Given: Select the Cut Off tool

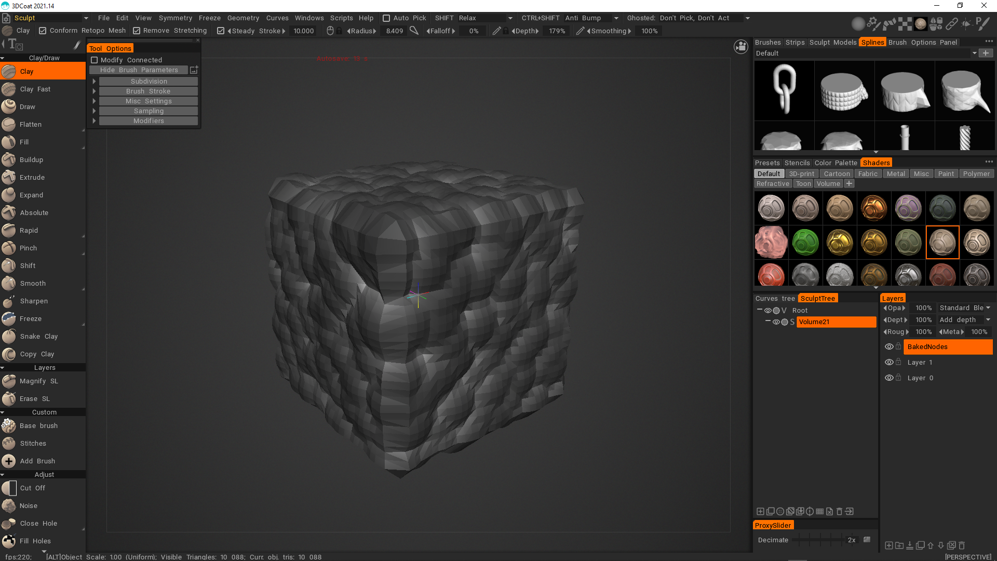Looking at the screenshot, I should (32, 488).
